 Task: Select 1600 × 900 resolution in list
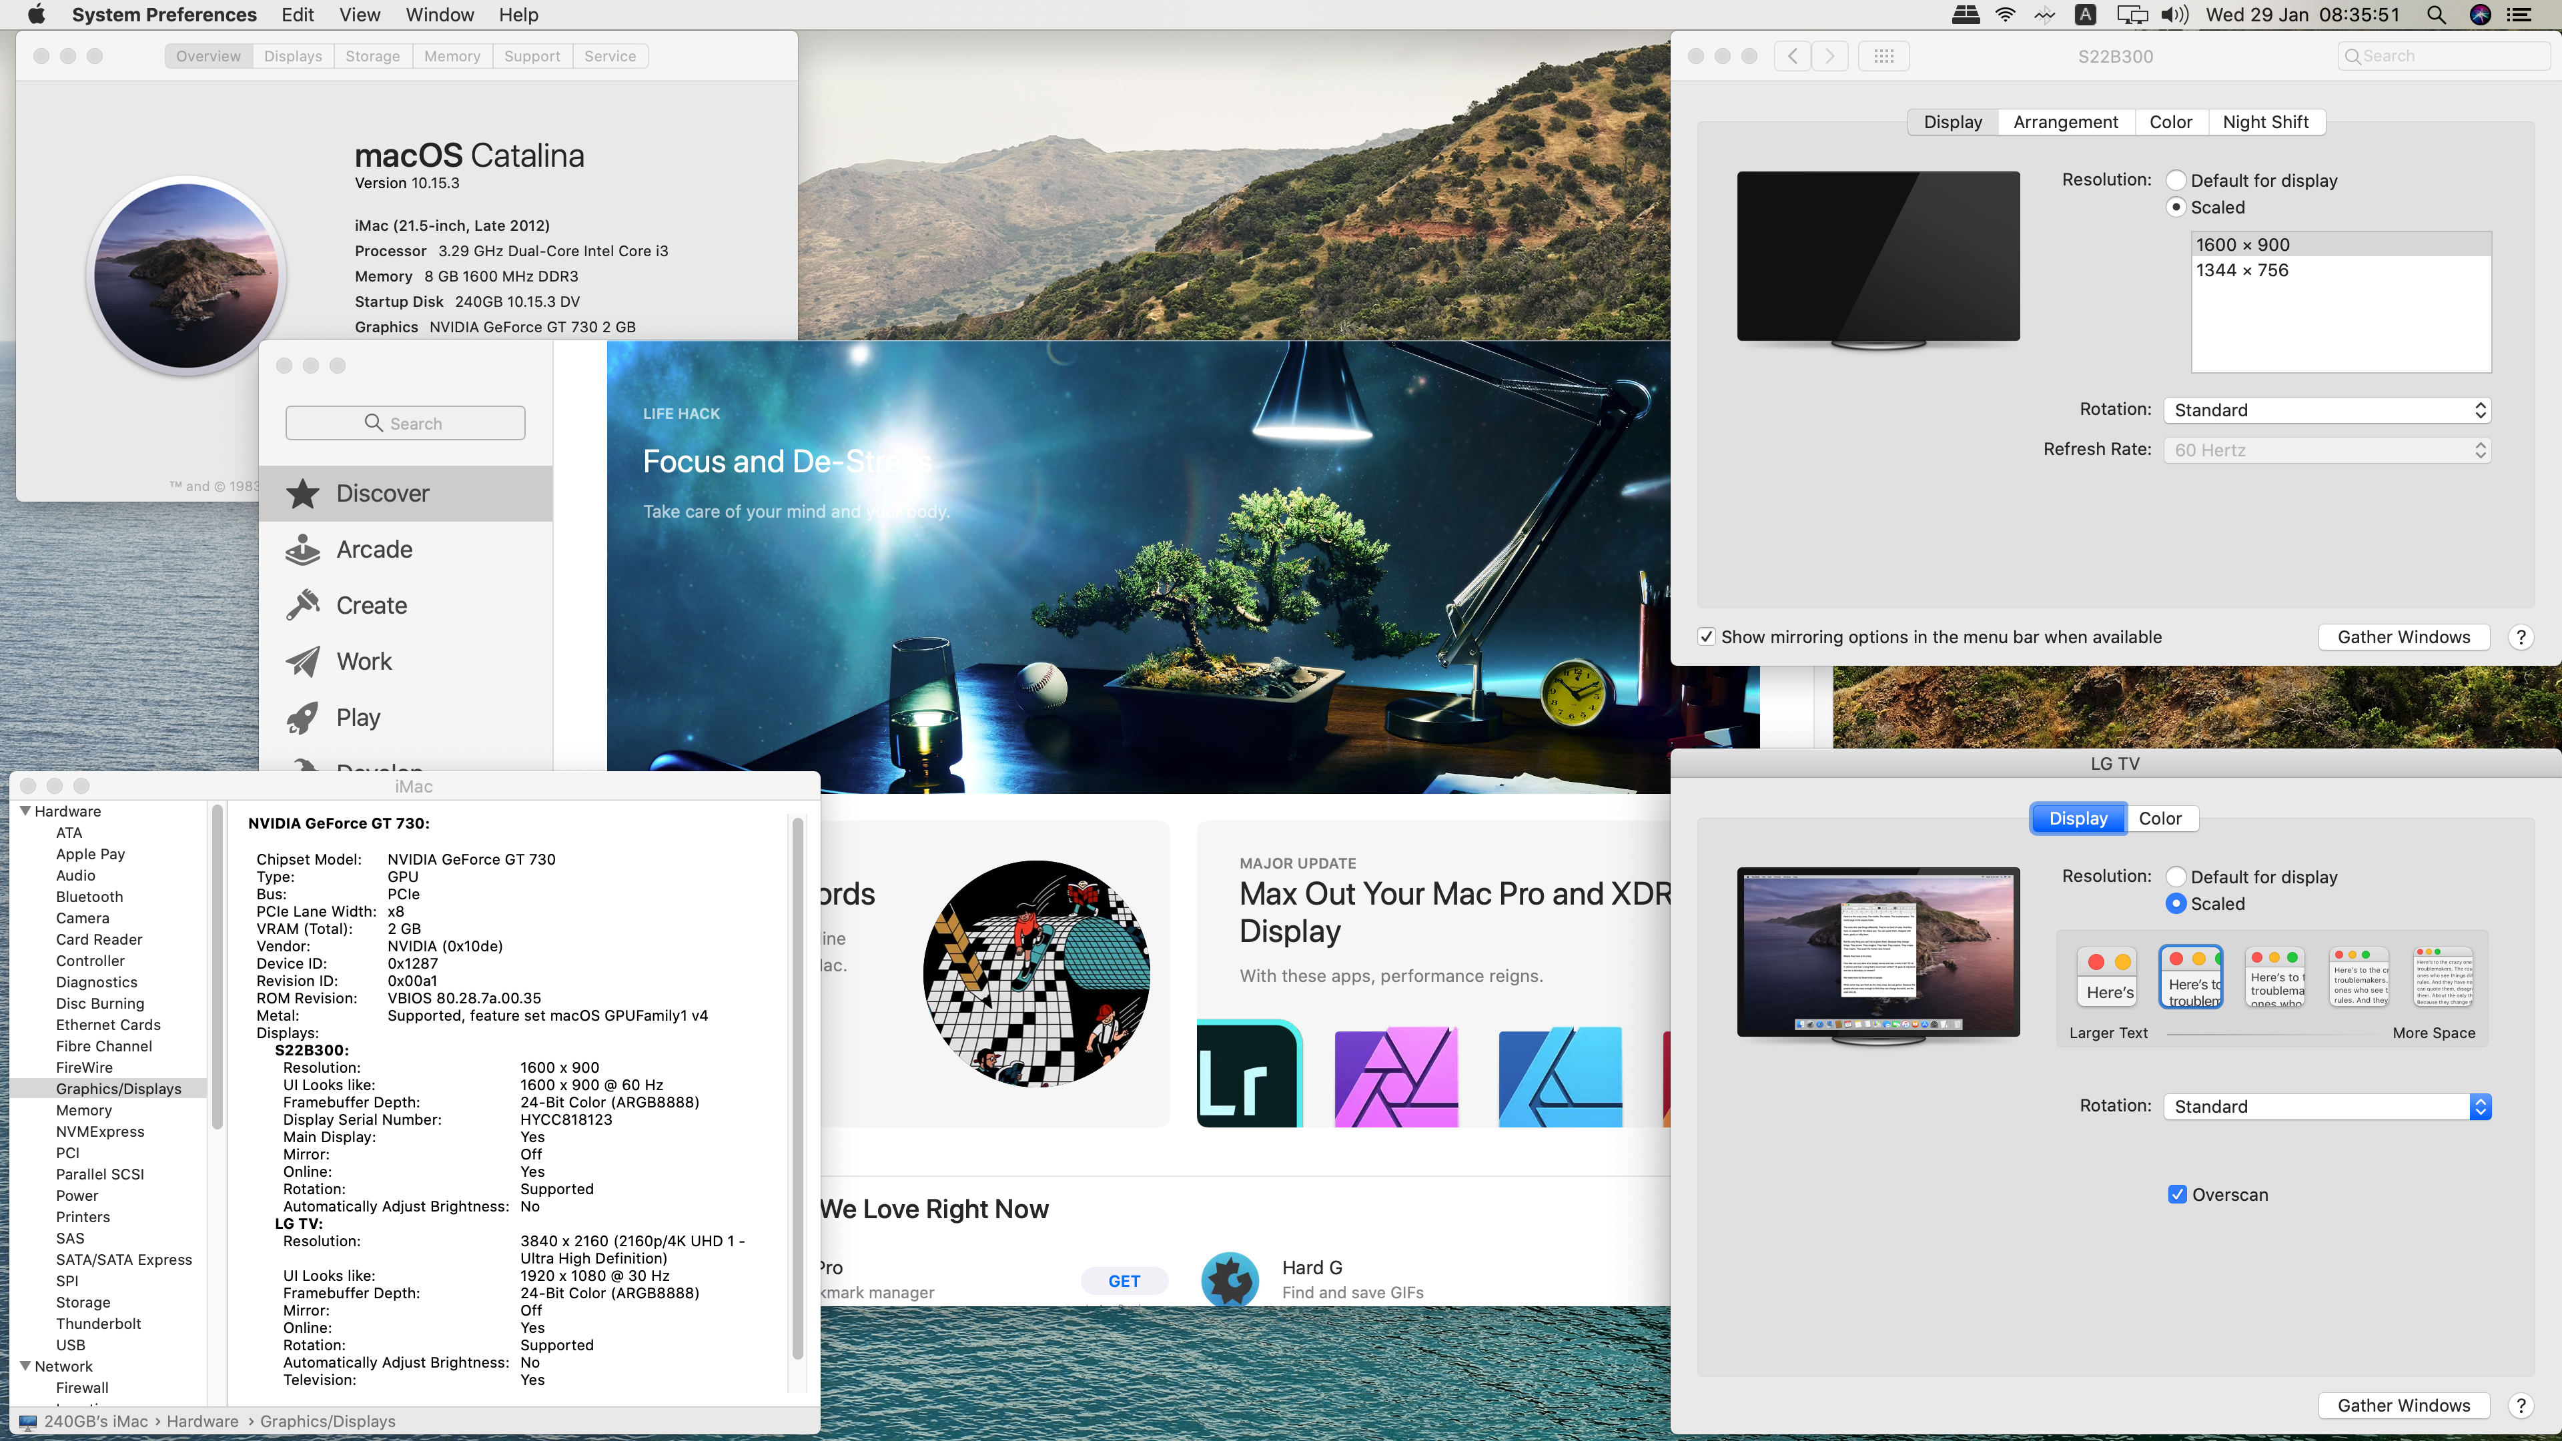(2341, 245)
